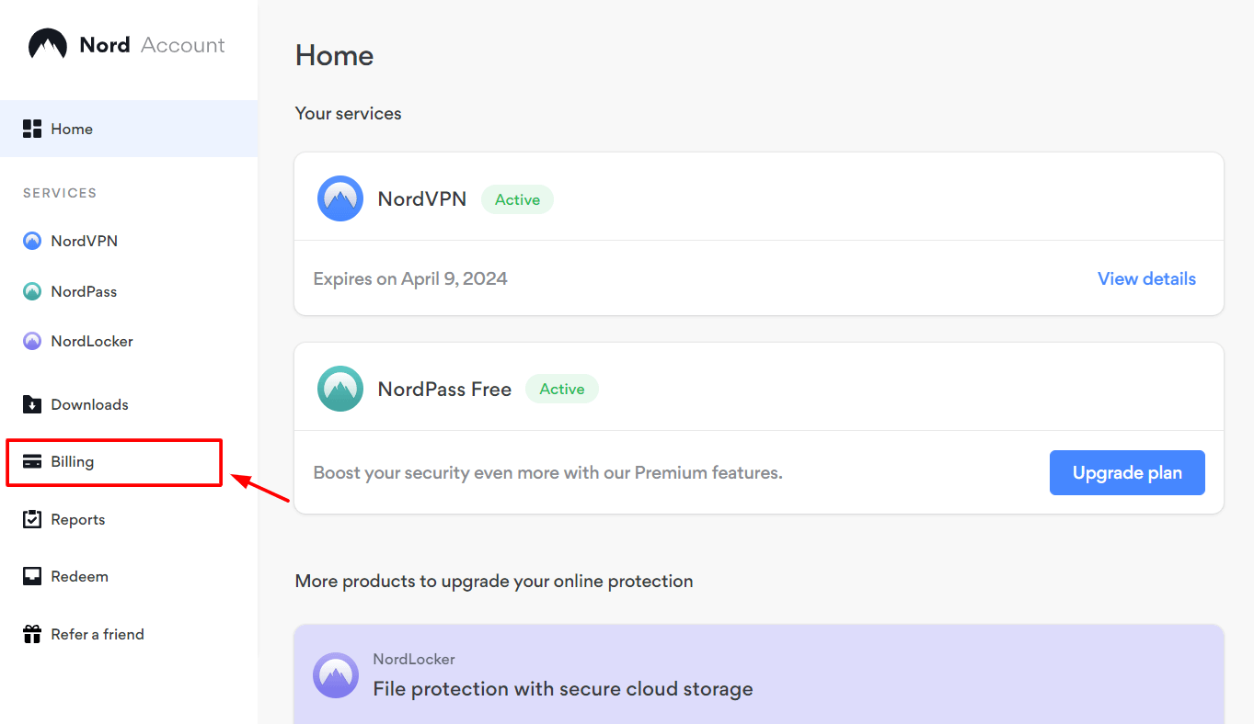1254x724 pixels.
Task: Click the NordVPN service card logo
Action: pyautogui.click(x=340, y=198)
